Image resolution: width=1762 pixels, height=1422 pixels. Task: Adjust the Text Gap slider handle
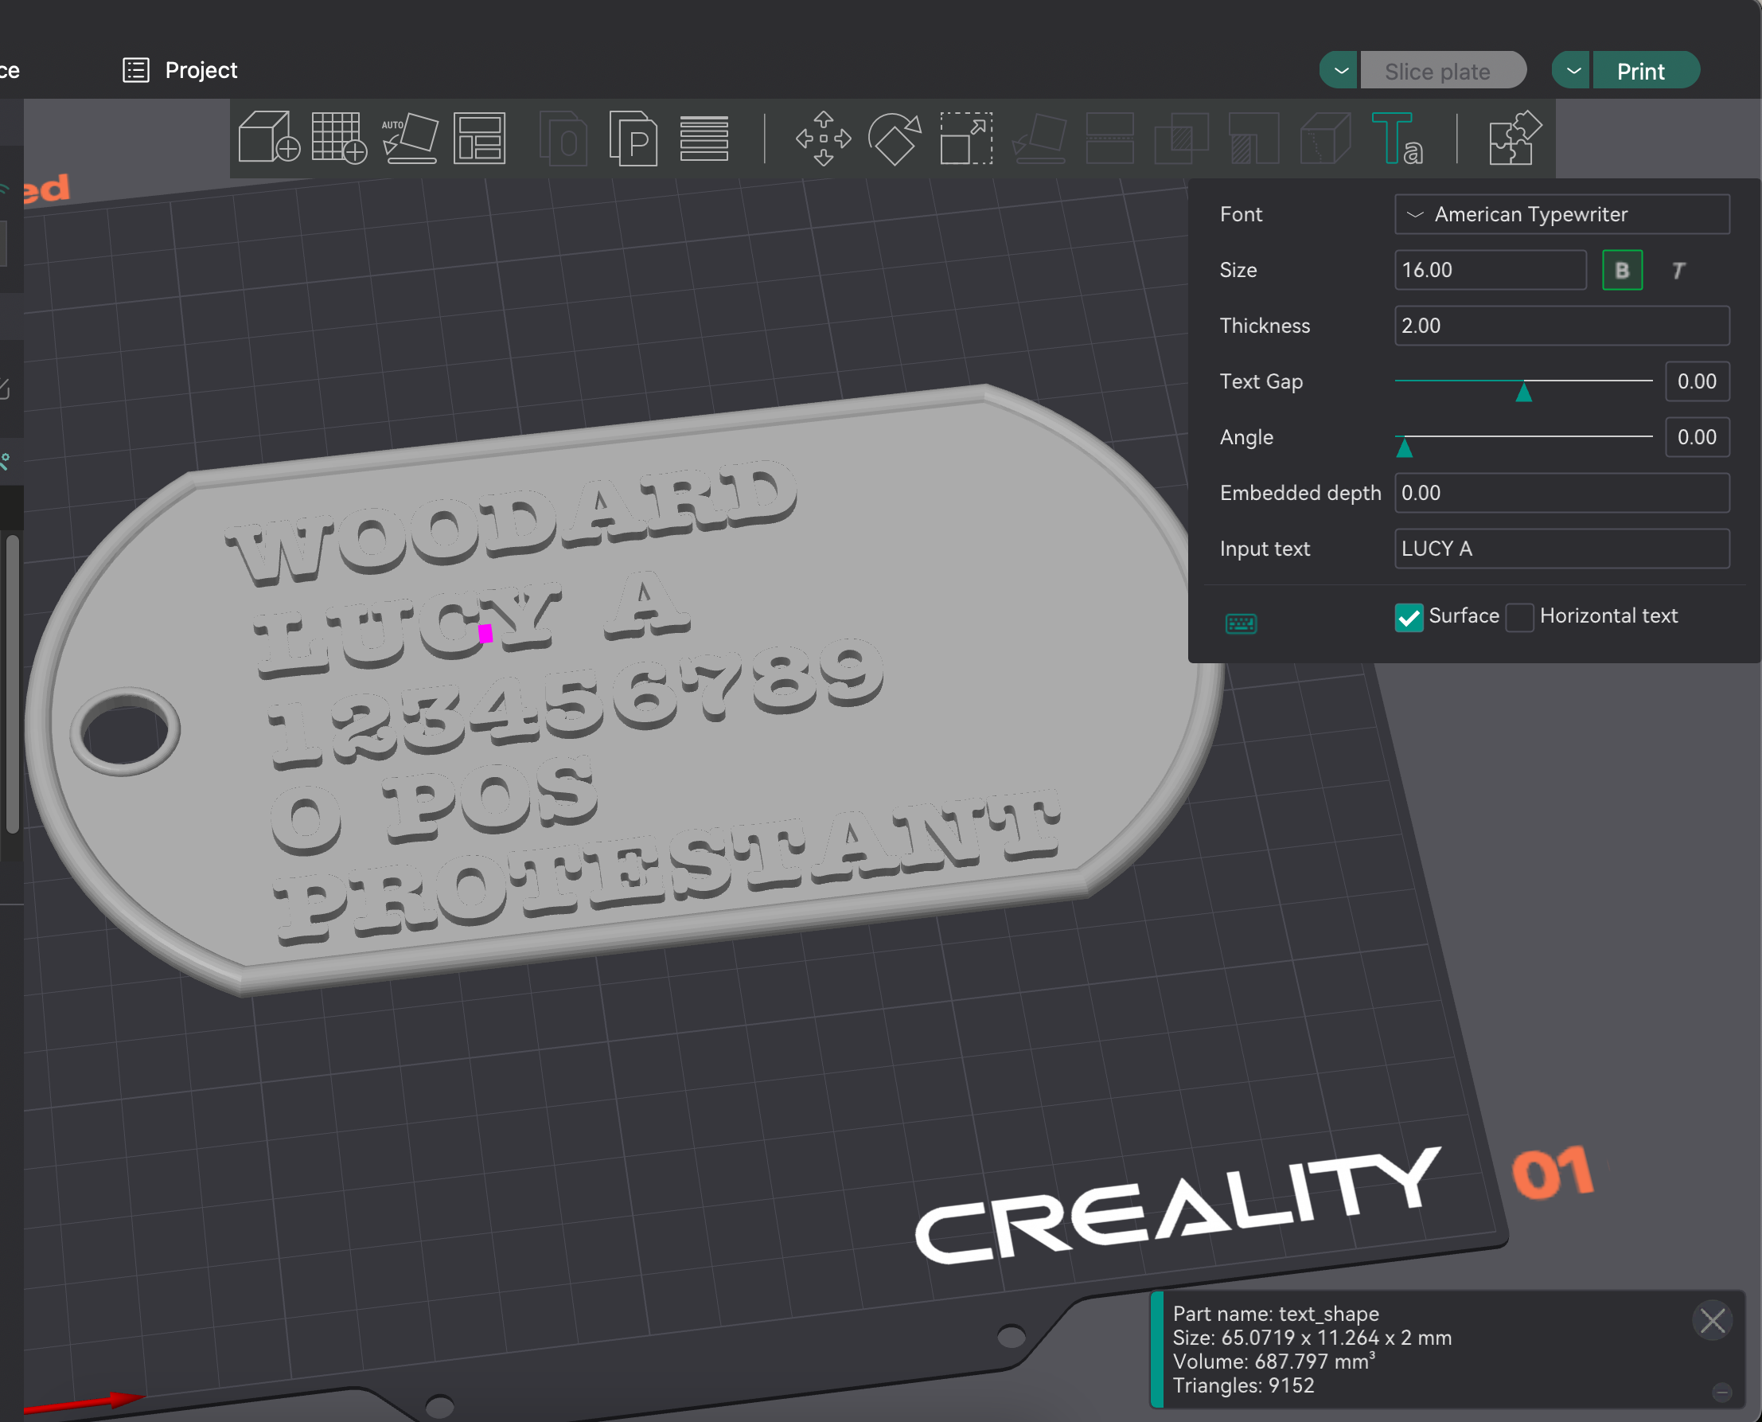point(1524,393)
